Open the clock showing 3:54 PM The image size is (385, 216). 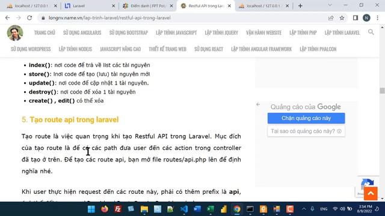(365, 209)
